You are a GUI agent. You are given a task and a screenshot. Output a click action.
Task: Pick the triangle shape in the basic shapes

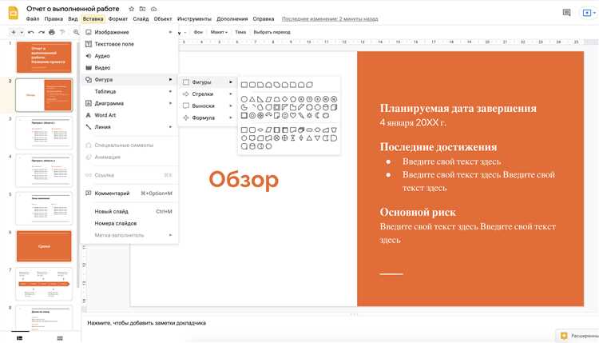(252, 99)
